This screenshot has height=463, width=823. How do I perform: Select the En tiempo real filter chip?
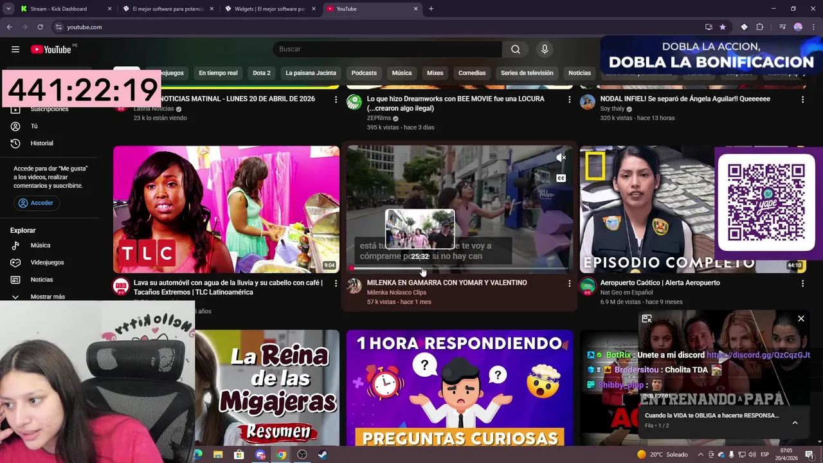tap(218, 73)
